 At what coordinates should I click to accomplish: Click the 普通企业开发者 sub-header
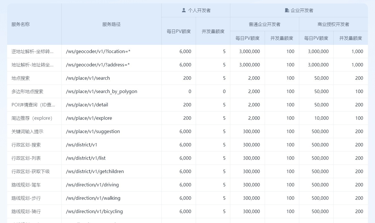265,24
